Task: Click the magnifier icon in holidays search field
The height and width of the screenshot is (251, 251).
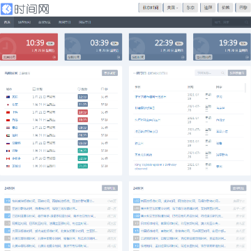Action: (x=222, y=73)
